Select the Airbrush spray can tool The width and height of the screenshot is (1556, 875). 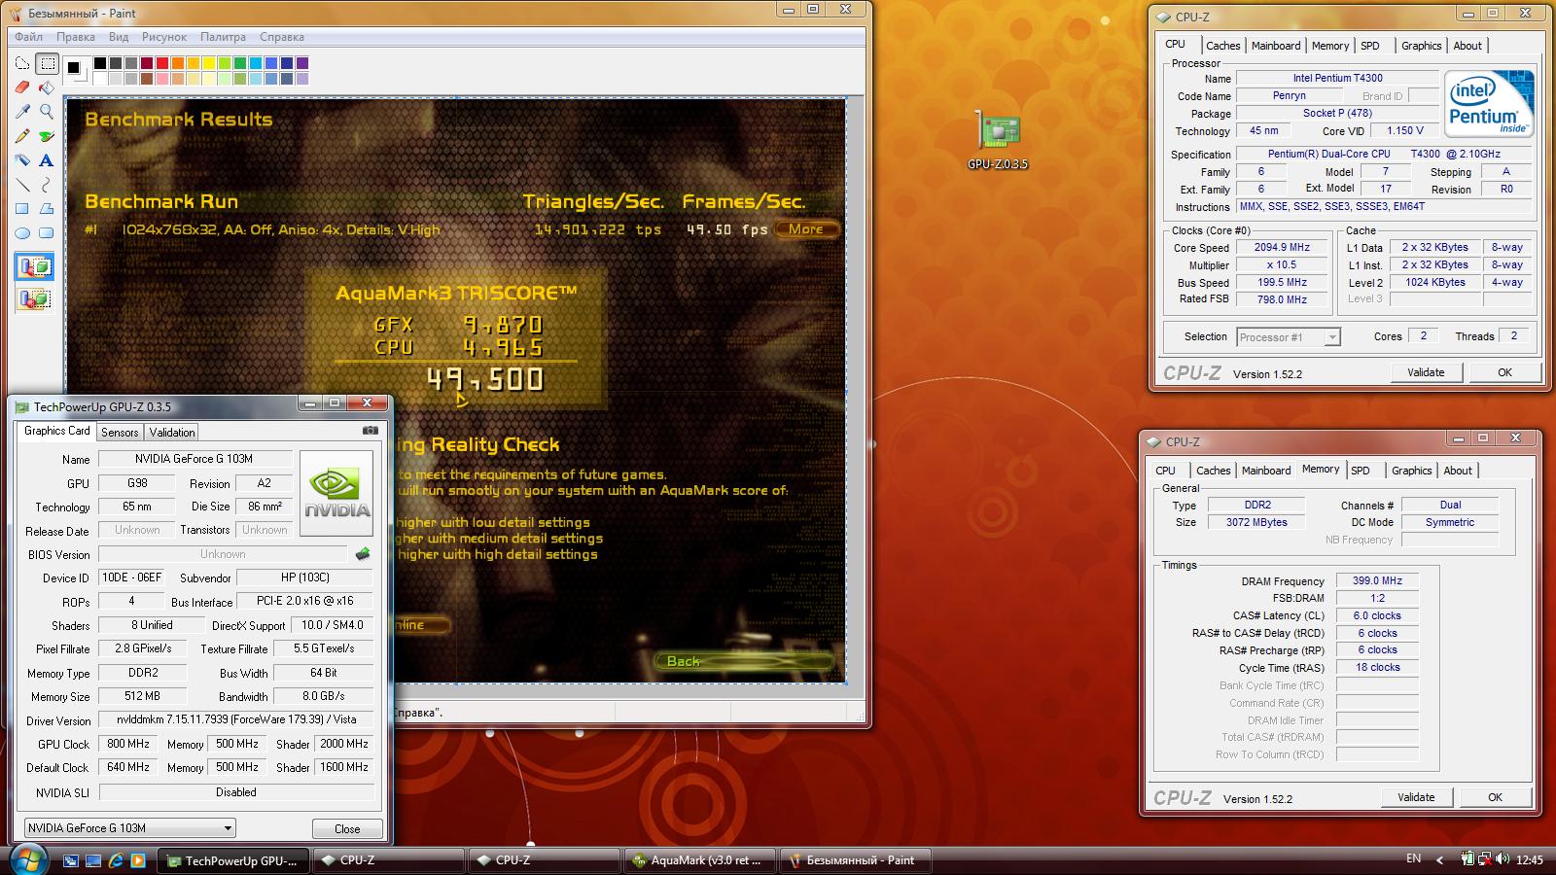[22, 160]
